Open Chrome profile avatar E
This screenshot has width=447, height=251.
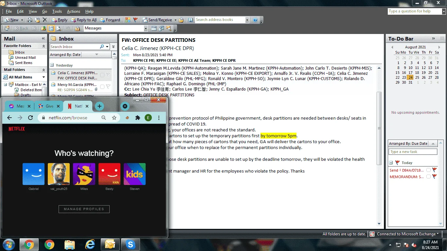[148, 118]
